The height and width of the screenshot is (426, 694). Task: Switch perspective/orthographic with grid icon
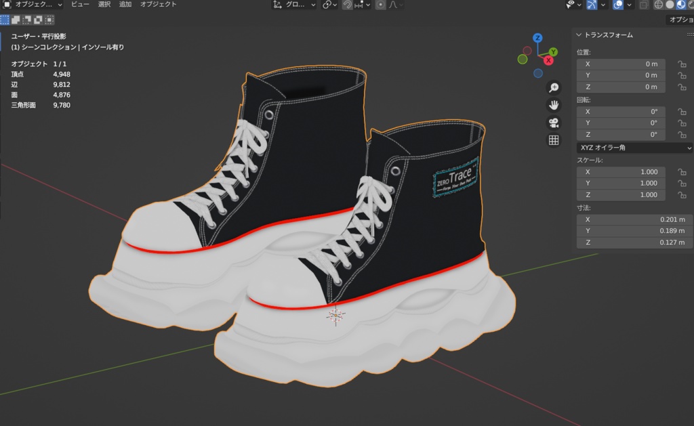[553, 140]
